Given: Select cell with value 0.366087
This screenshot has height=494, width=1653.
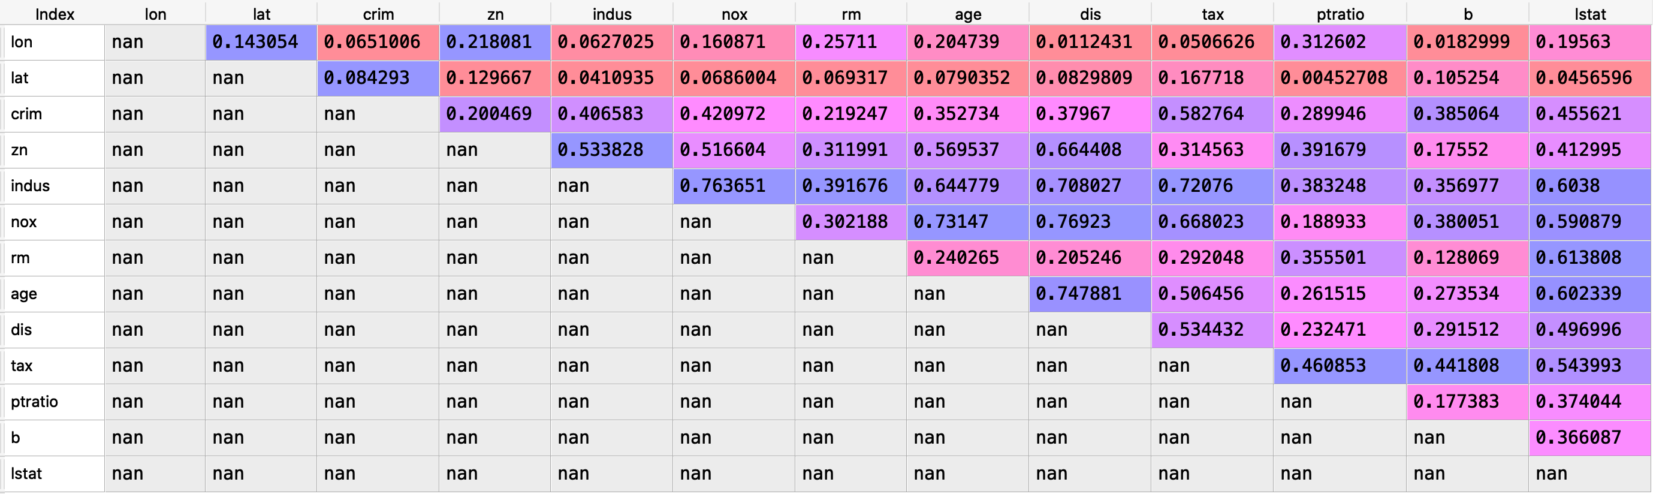Looking at the screenshot, I should tap(1590, 438).
